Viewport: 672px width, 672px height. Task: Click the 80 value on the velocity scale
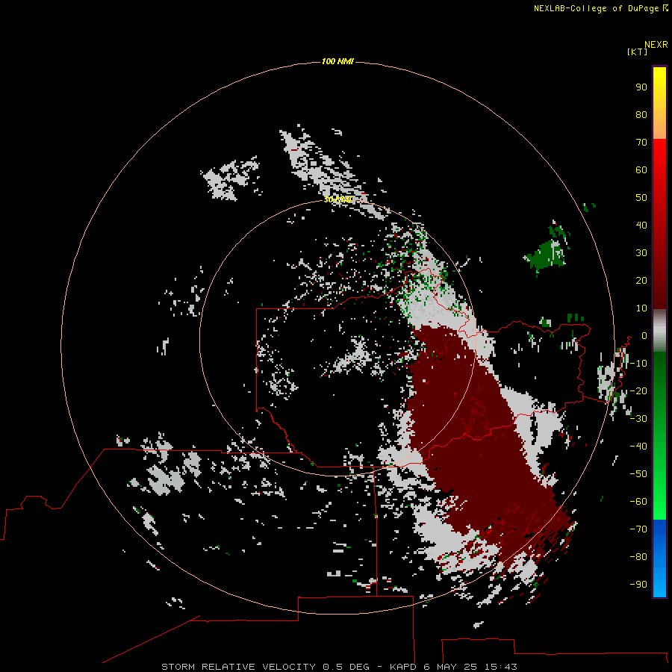pos(641,115)
